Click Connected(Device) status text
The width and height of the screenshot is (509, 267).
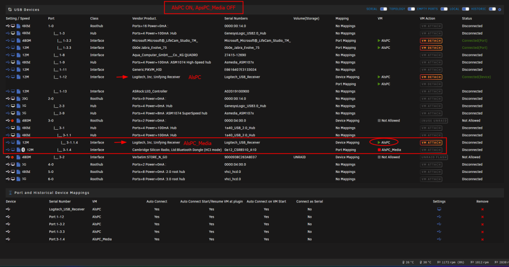[476, 77]
